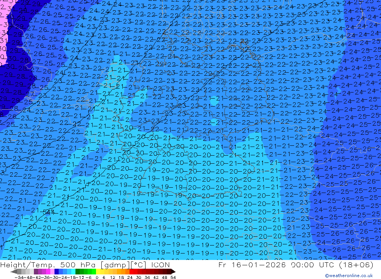Pick the light pink legend swatch left of navy
Image resolution: width=381 pixels, height=279 pixels.
pyautogui.click(x=52, y=271)
